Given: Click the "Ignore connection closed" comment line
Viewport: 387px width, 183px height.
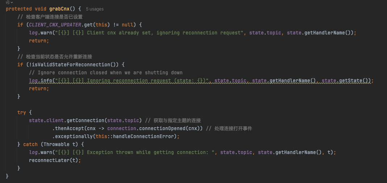Looking at the screenshot, I should tap(106, 72).
